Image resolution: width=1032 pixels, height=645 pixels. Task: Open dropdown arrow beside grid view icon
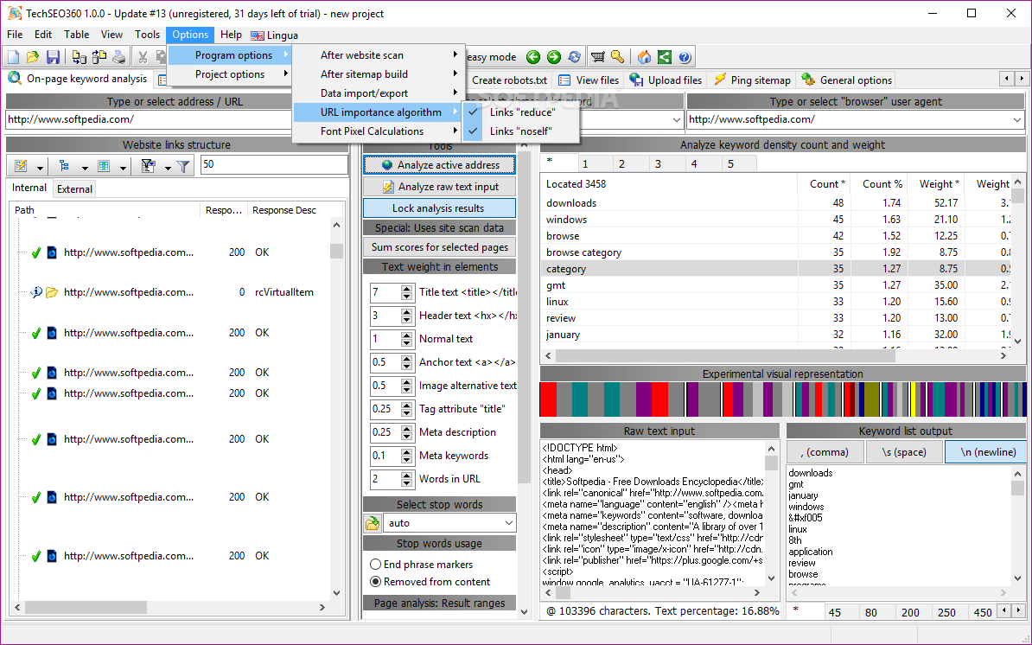(123, 168)
